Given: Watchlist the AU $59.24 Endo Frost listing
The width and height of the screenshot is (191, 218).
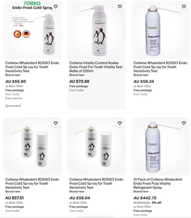Looking at the screenshot, I should [184, 7].
